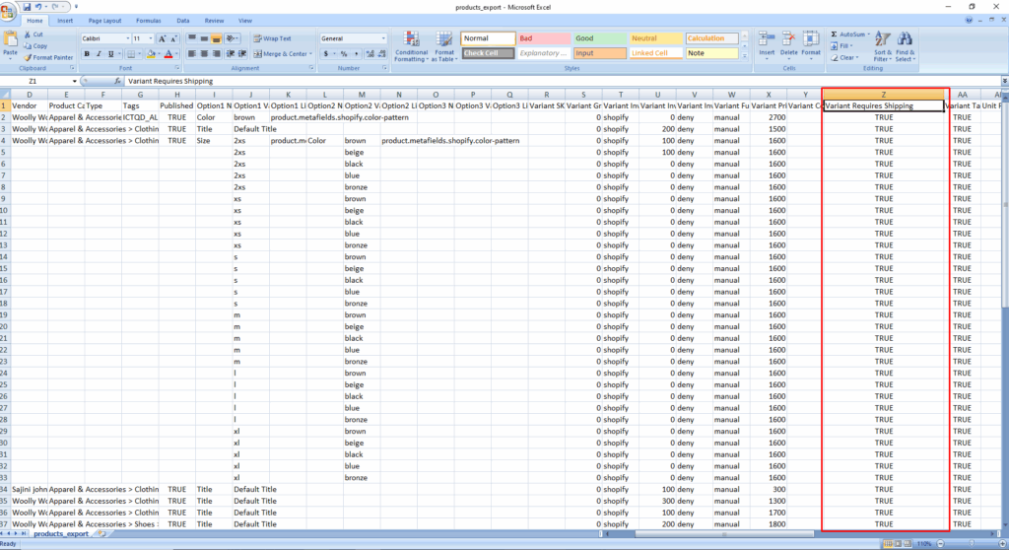
Task: Click the Save icon in quick access toolbar
Action: tap(27, 6)
